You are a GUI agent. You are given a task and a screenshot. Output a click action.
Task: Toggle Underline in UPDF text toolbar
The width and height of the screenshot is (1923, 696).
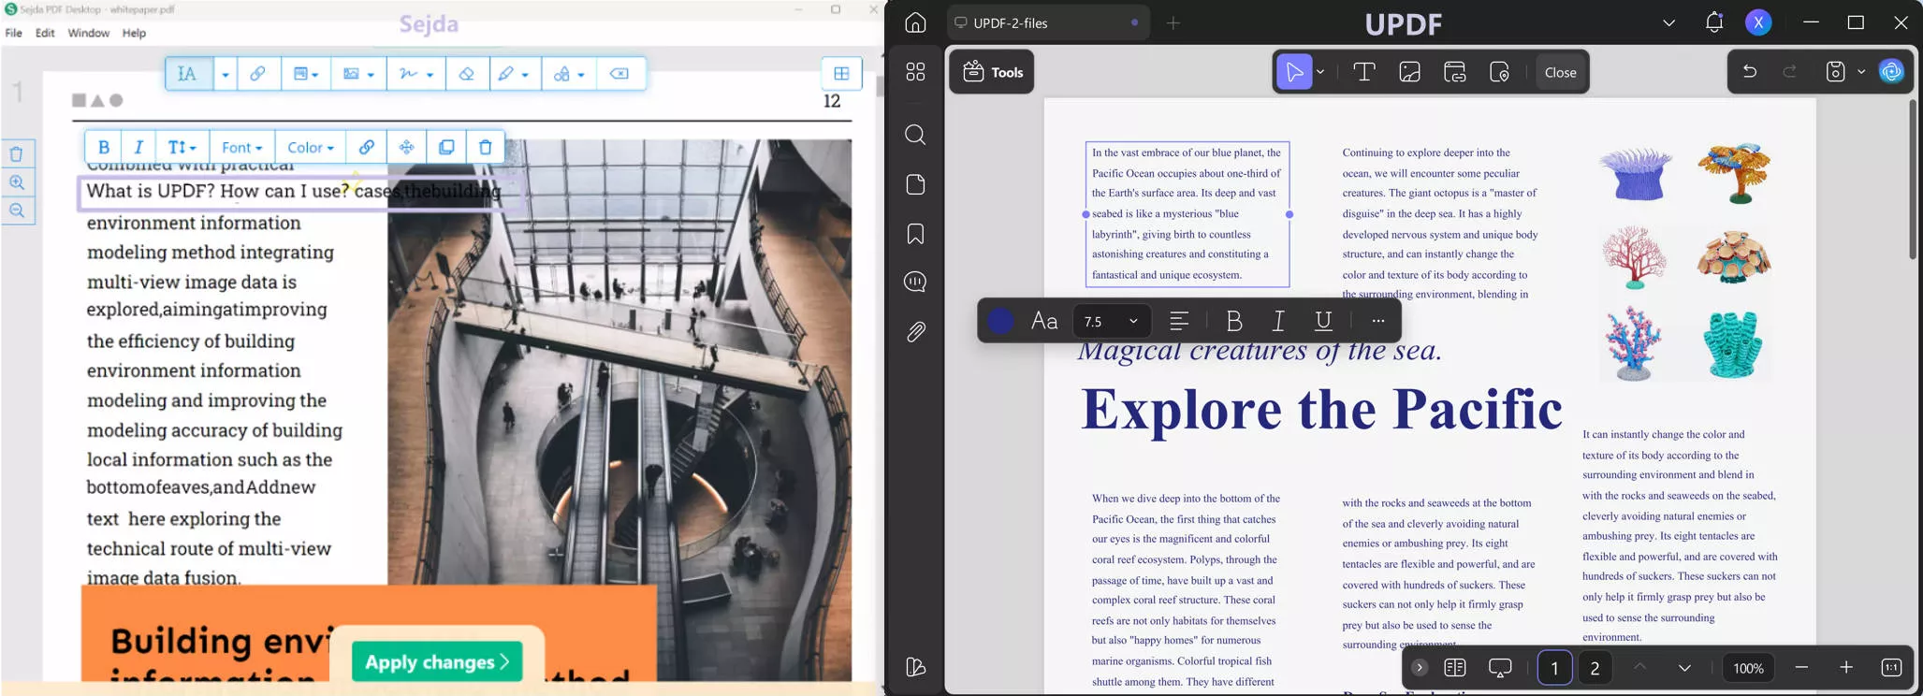pos(1323,321)
